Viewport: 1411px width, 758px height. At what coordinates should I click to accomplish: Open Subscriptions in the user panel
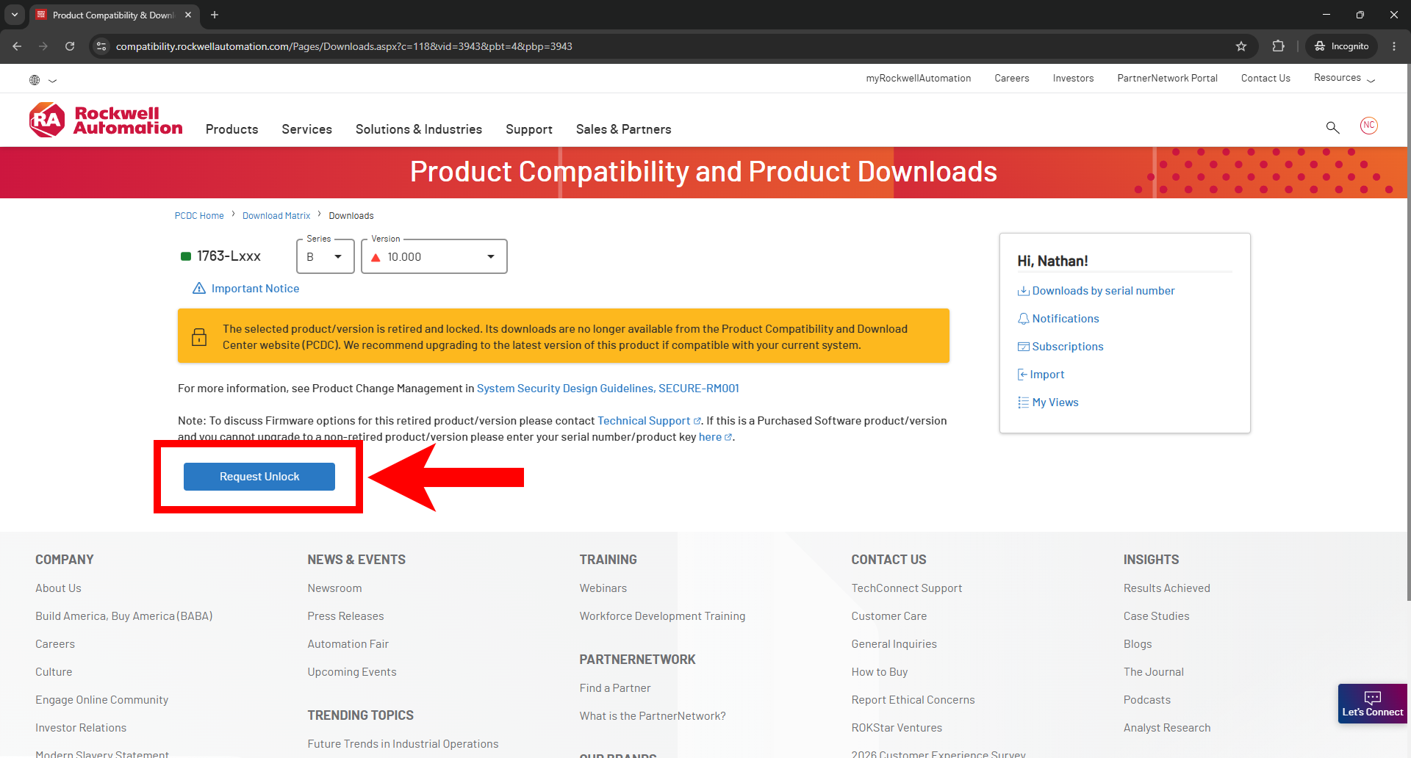coord(1068,347)
